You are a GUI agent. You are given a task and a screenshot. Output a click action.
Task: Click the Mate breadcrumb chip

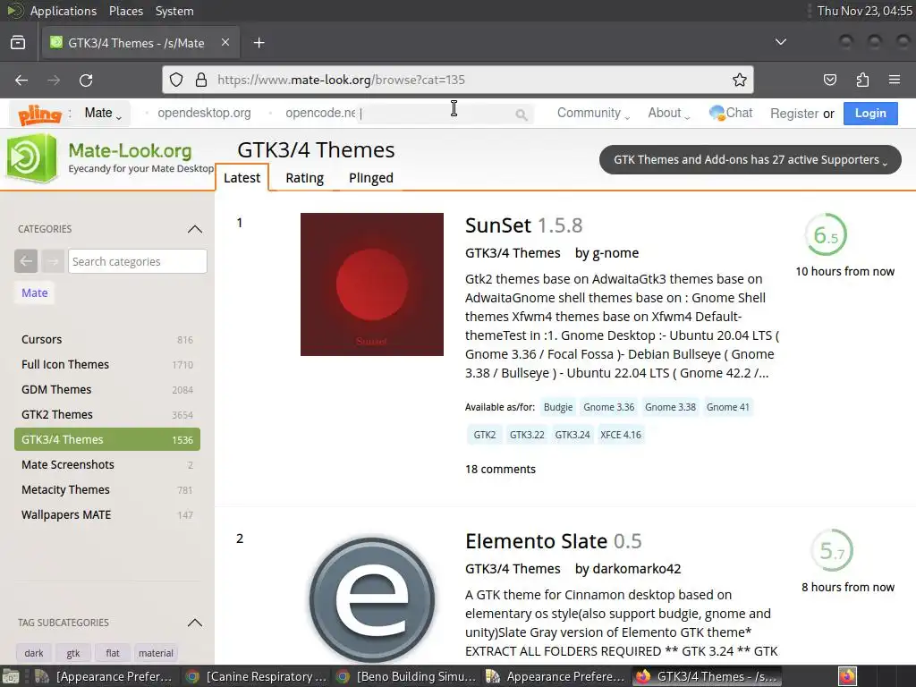coord(35,293)
